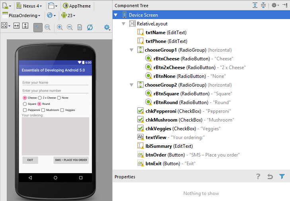
Task: Collapse the RelativeLayout tree node
Action: click(124, 24)
